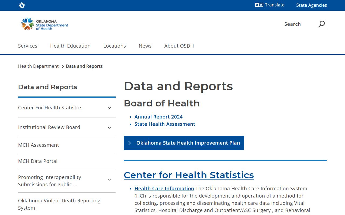Image resolution: width=345 pixels, height=215 pixels.
Task: Click the arrow on State Health Improvement Plan
Action: click(130, 143)
